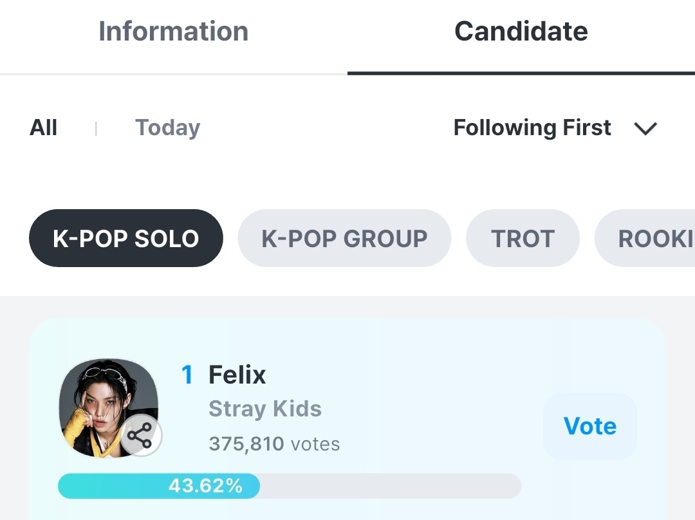Show All votes filter
The width and height of the screenshot is (695, 520).
click(x=44, y=128)
